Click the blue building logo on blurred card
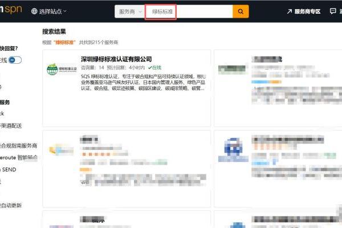The width and height of the screenshot is (342, 228). [x=233, y=150]
